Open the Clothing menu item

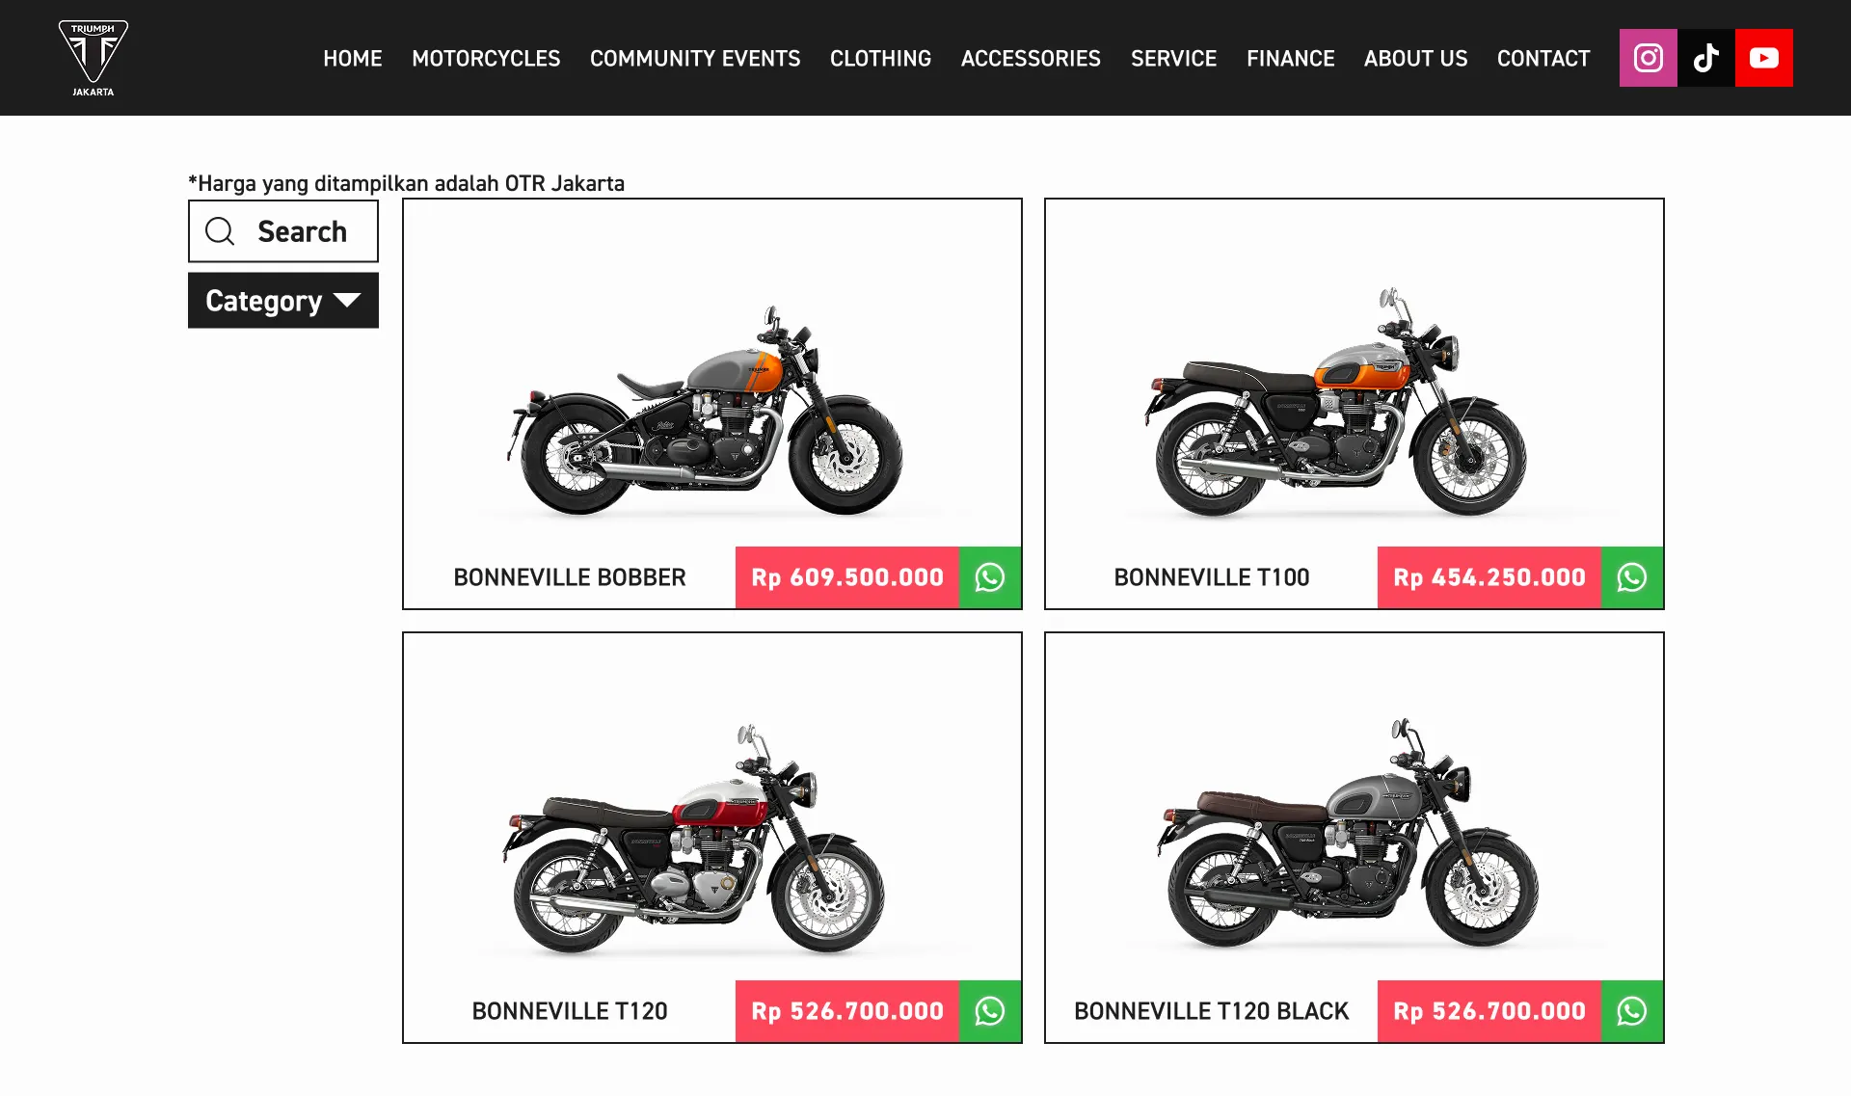(x=880, y=58)
